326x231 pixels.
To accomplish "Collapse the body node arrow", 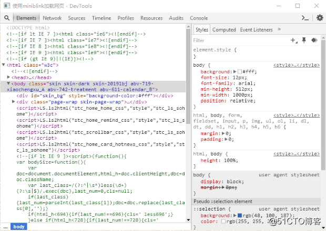I will pyautogui.click(x=8, y=83).
